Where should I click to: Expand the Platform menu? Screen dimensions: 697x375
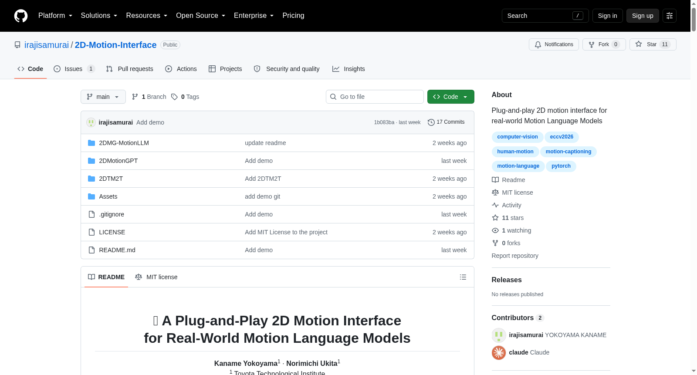[55, 16]
